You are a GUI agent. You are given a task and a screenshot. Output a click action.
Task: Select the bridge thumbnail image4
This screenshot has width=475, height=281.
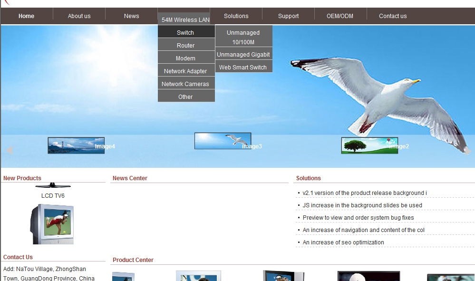(x=76, y=145)
